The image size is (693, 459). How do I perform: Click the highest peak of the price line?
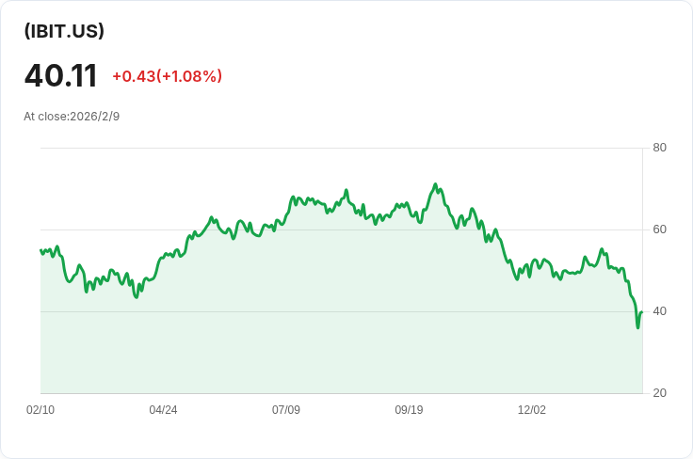(x=435, y=184)
